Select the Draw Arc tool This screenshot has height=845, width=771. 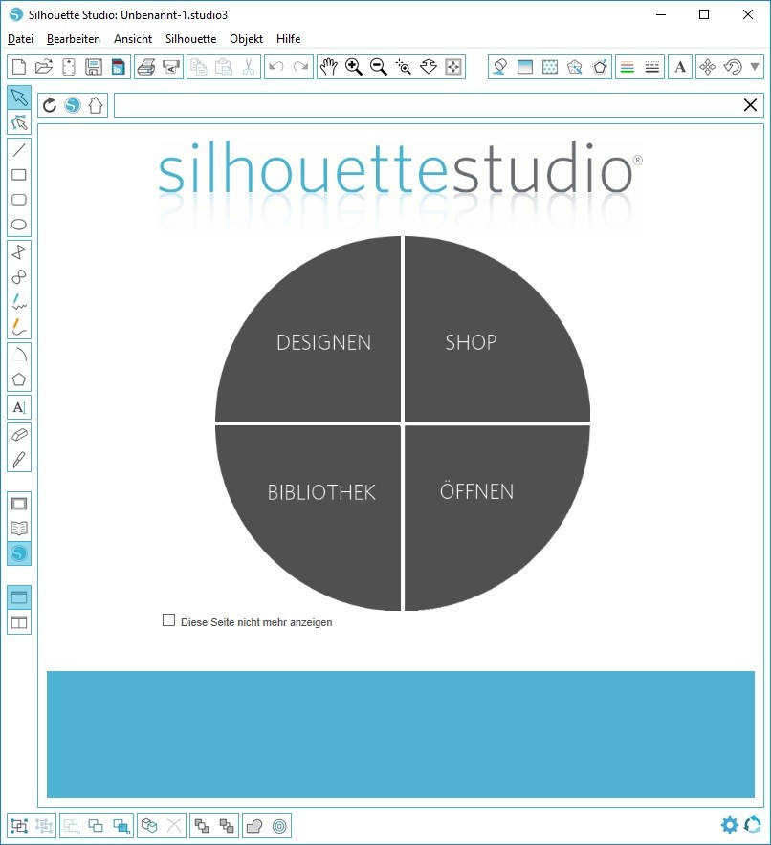click(x=19, y=354)
